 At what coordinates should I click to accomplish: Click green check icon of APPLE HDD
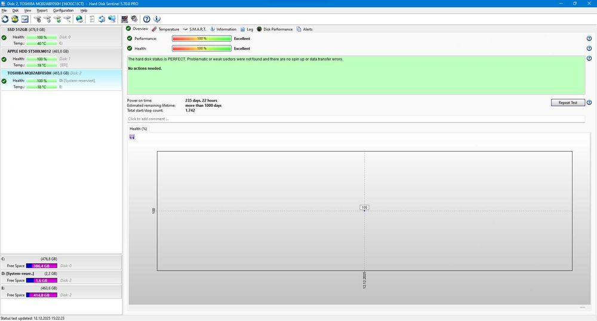4,59
